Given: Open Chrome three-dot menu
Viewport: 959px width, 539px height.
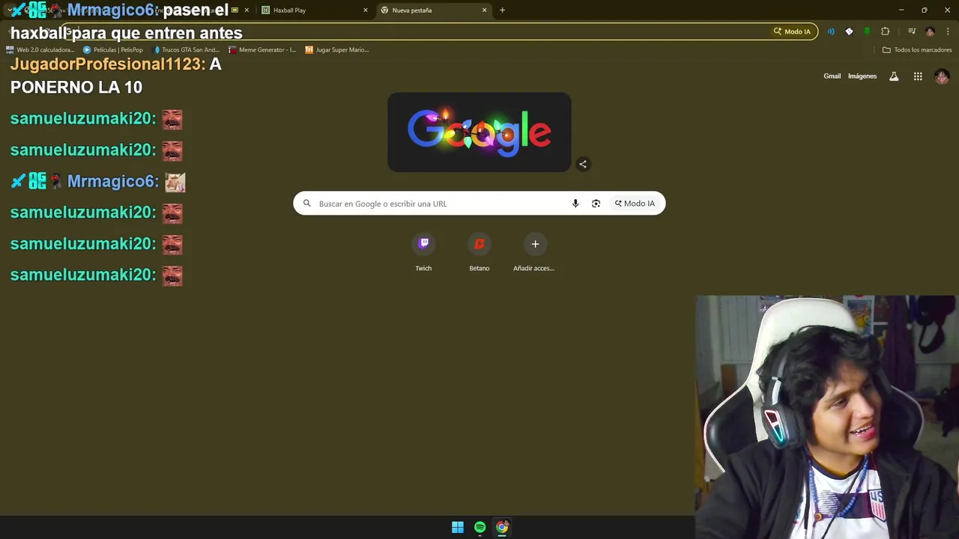Looking at the screenshot, I should tap(948, 31).
